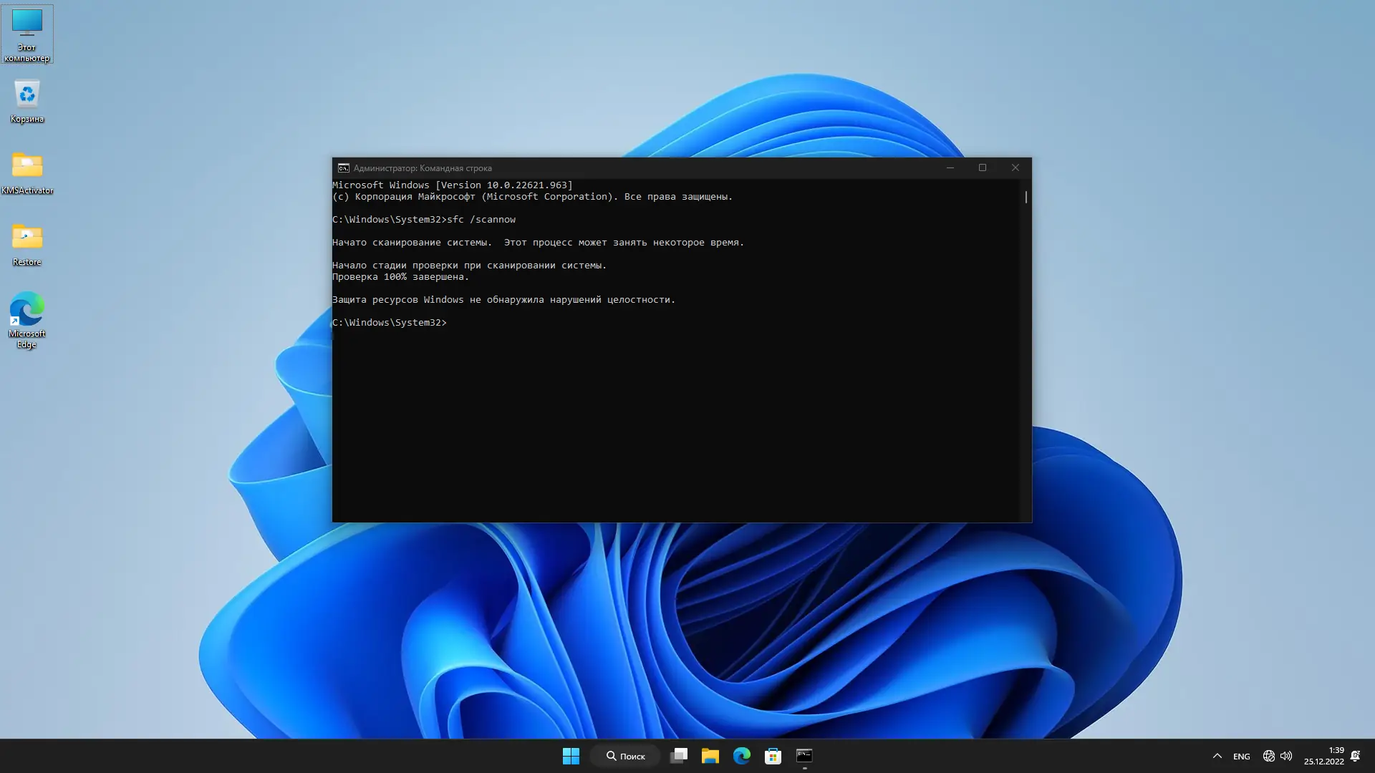Open the clock and date flyout

[1323, 756]
